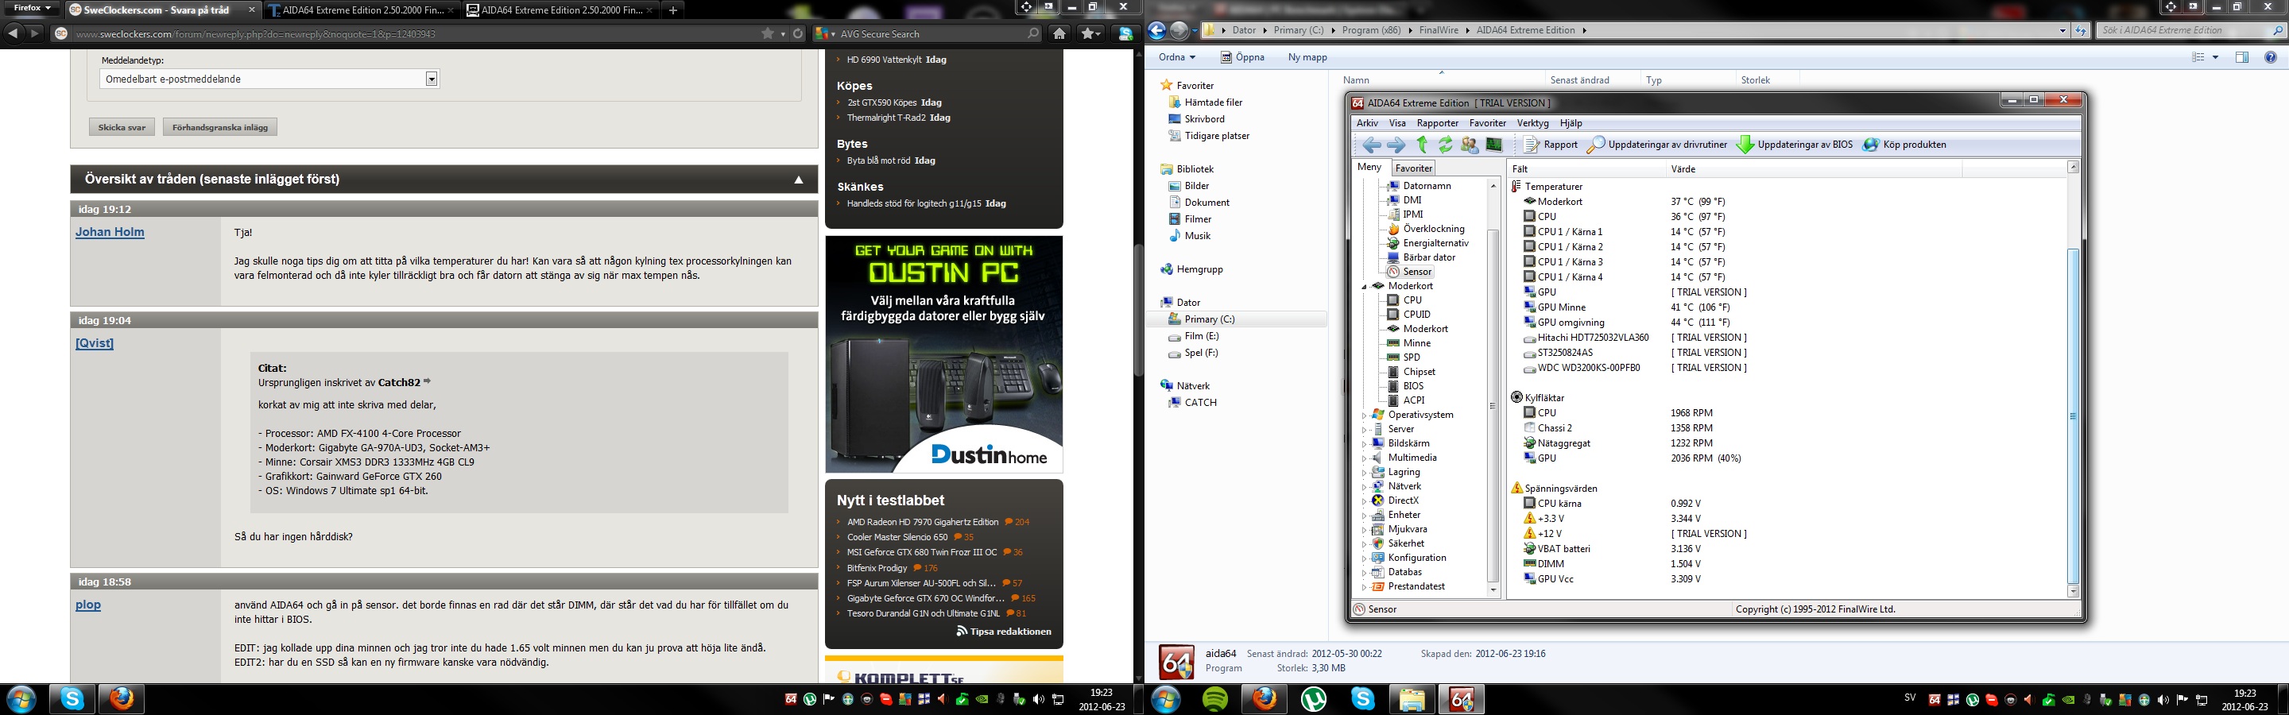Open Spotify from the right taskbar

coord(1214,699)
